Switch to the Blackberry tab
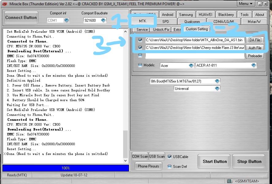Image resolution: width=272 pixels, height=184 pixels. click(x=226, y=15)
